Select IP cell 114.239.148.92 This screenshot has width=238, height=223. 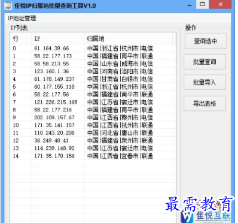point(54,148)
